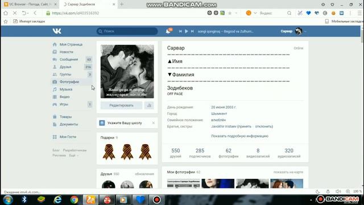Image resolution: width=364 pixels, height=205 pixels.
Task: Switch to UC Browser Погода tab
Action: (x=30, y=4)
